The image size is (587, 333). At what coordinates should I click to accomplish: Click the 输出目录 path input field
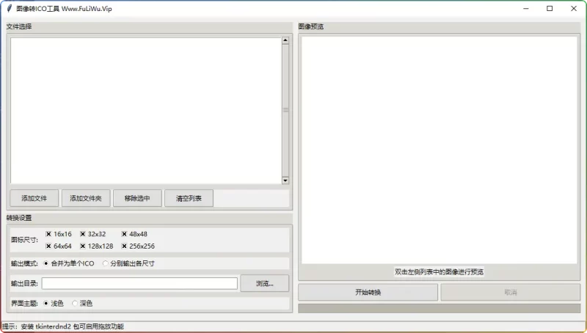[139, 283]
